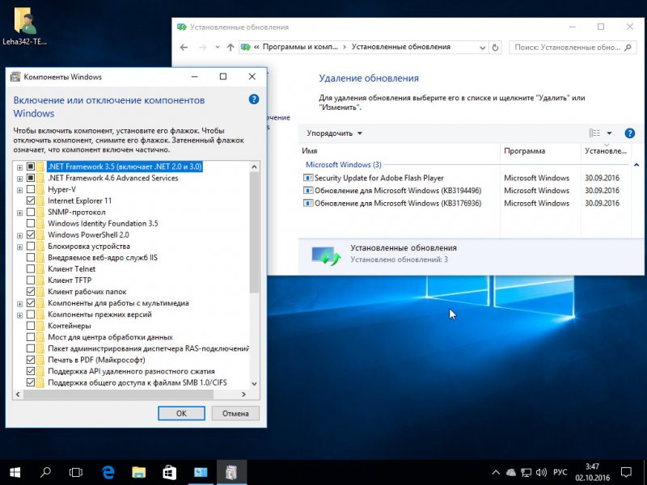The height and width of the screenshot is (485, 647).
Task: Select Клиент рабочих папок in the list
Action: [x=87, y=292]
